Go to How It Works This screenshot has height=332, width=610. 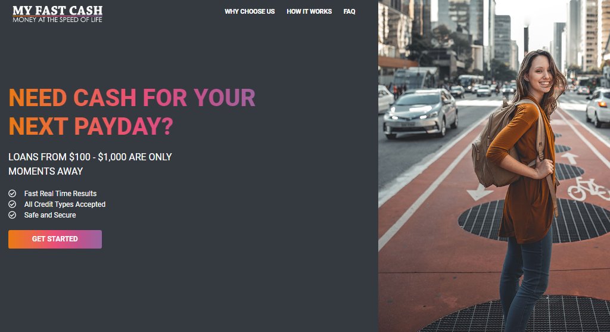point(309,12)
